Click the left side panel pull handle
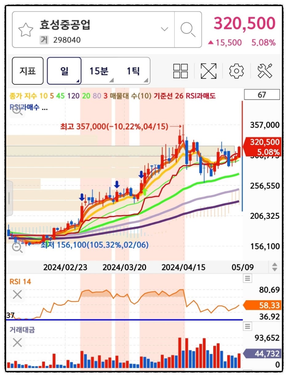 point(9,198)
